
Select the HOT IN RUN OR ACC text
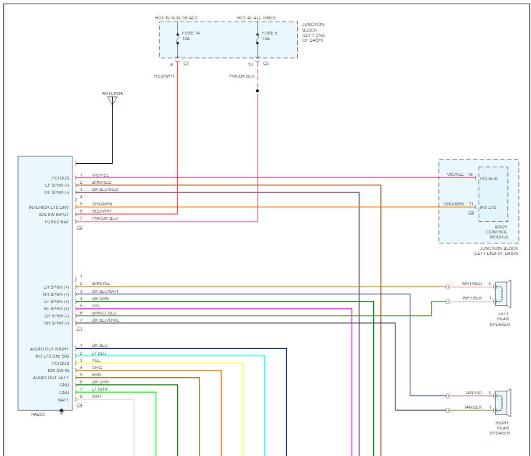[x=177, y=18]
